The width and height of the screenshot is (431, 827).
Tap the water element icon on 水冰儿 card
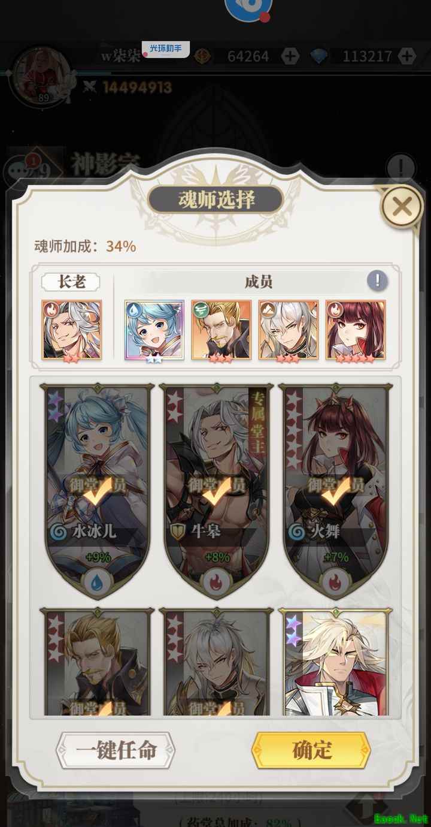pyautogui.click(x=97, y=579)
